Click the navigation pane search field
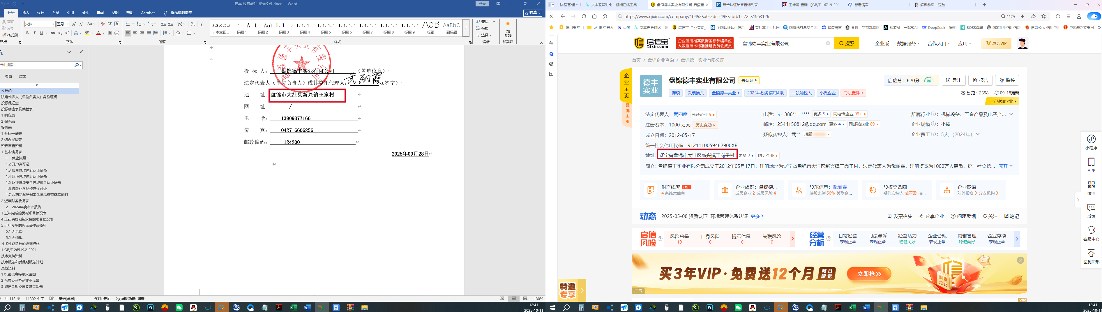 click(37, 65)
